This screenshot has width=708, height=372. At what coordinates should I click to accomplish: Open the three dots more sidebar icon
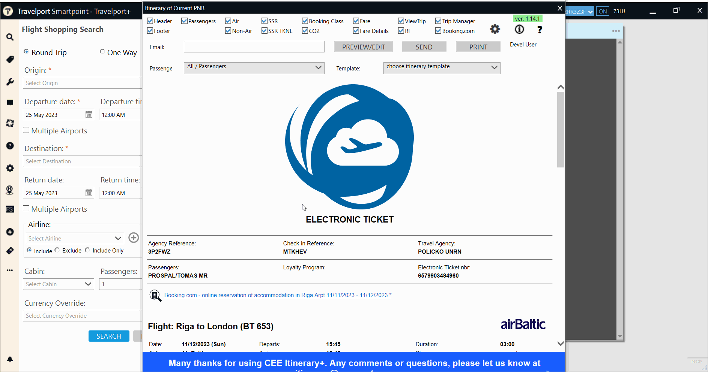[10, 270]
